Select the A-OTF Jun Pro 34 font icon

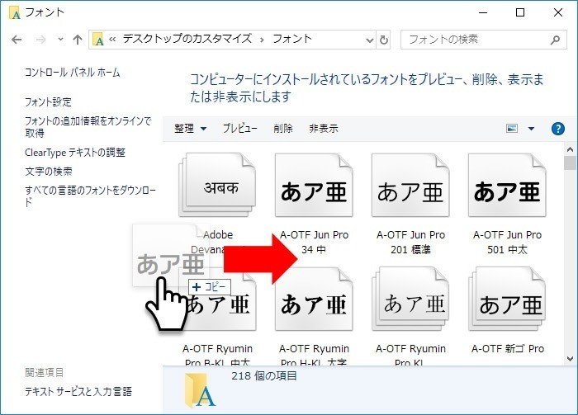coord(314,191)
